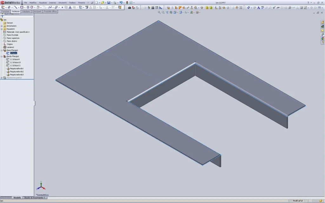Image resolution: width=325 pixels, height=203 pixels.
Task: Click the New document icon
Action: coord(96,3)
